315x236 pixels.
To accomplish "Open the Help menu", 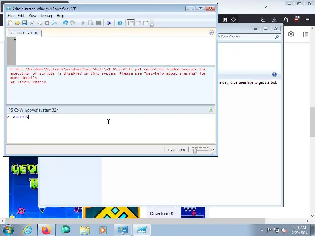I will (x=60, y=16).
